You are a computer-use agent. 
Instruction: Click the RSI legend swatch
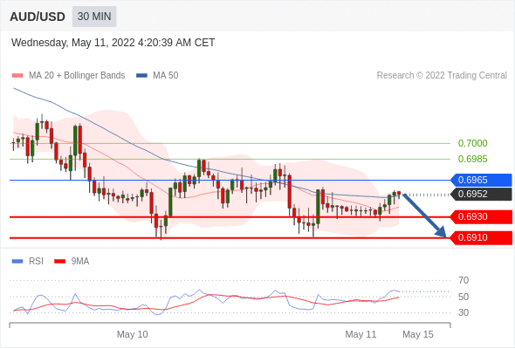point(17,262)
